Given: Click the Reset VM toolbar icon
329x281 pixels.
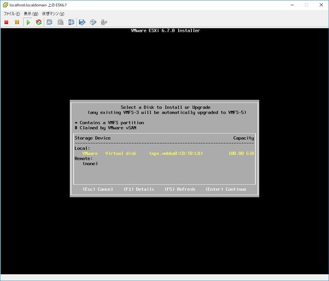Looking at the screenshot, I should [x=38, y=22].
